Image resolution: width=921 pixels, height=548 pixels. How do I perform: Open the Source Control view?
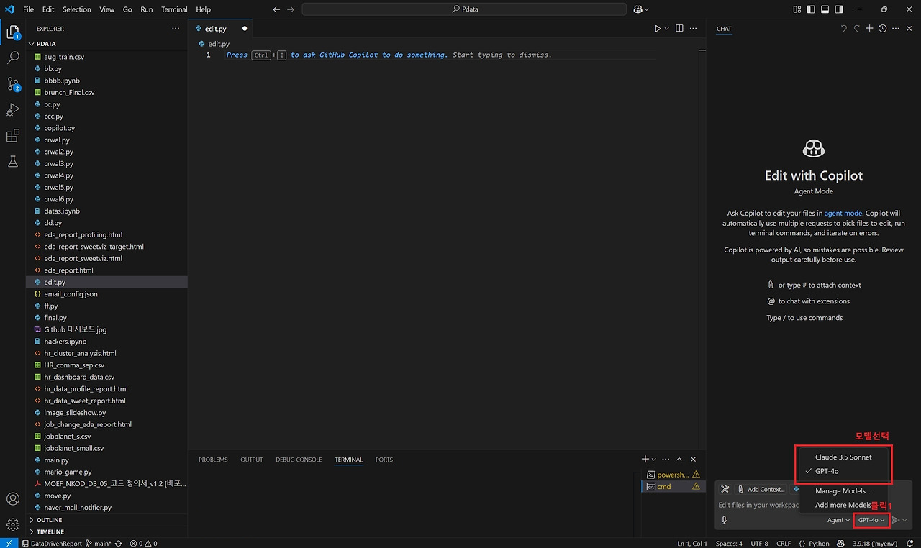point(12,84)
